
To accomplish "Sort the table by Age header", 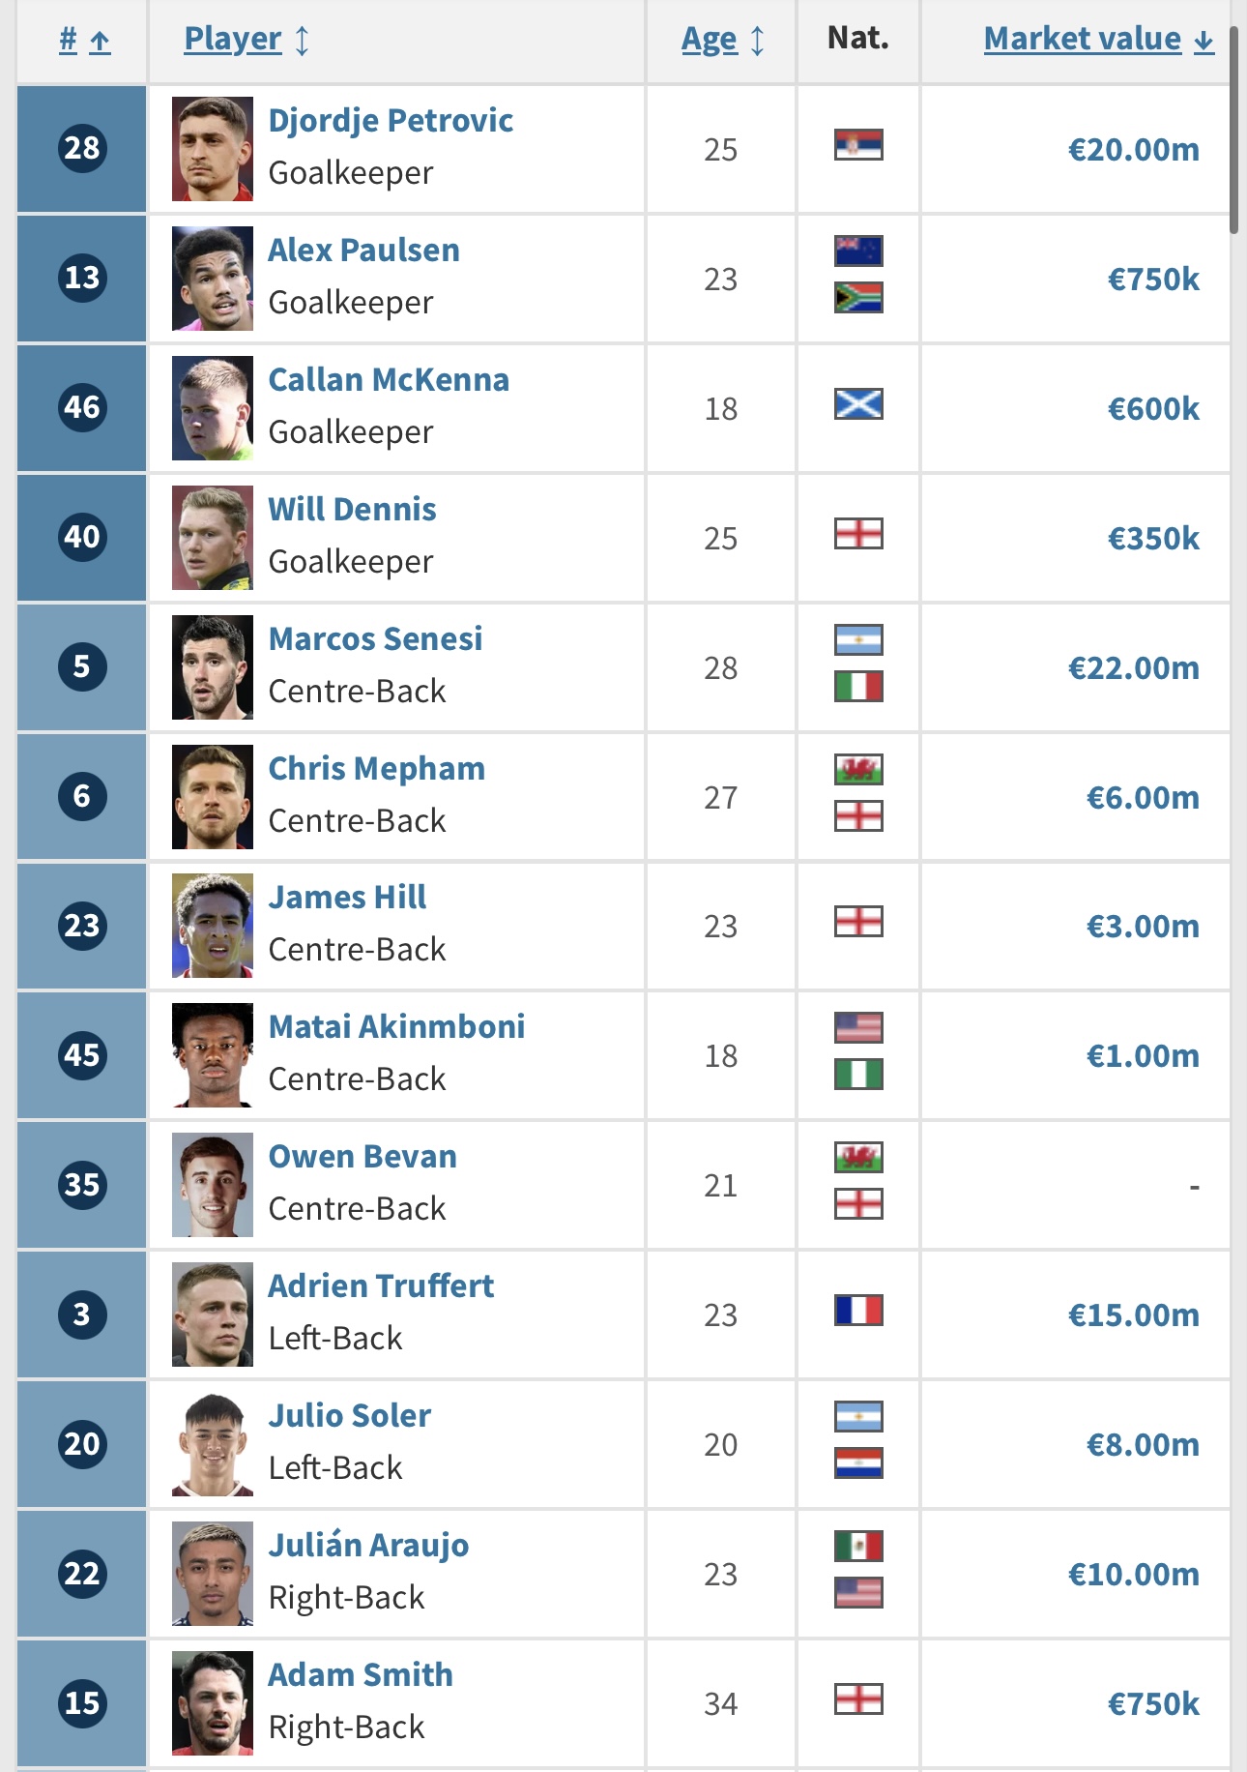I will [x=723, y=40].
